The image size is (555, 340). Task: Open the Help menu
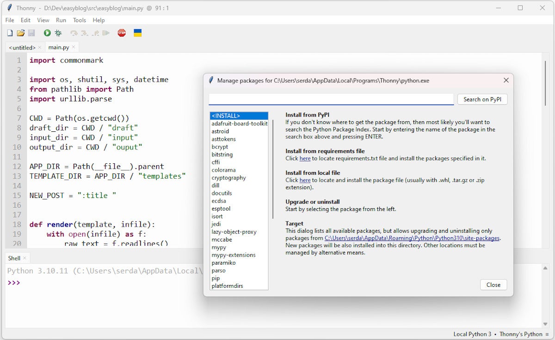click(99, 20)
